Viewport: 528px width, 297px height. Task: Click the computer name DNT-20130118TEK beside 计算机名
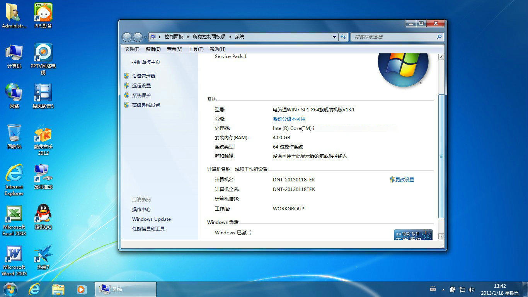coord(294,179)
